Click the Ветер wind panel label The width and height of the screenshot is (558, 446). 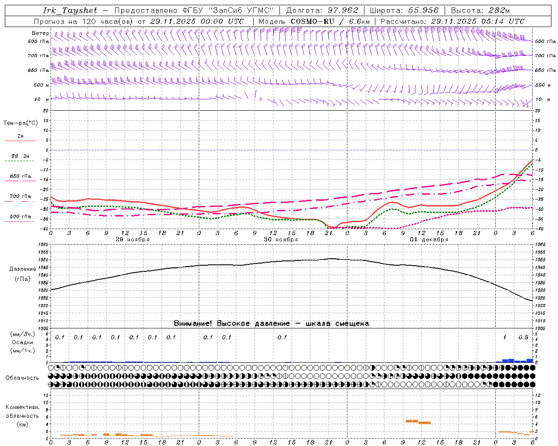(40, 33)
